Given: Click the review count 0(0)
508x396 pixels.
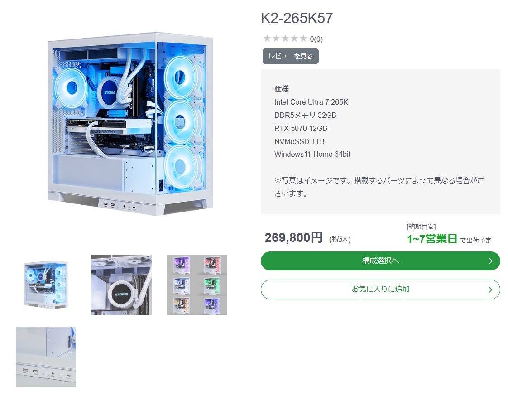Looking at the screenshot, I should (x=316, y=39).
